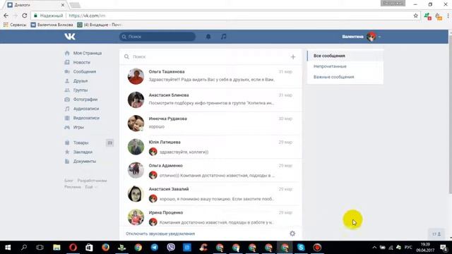452x254 pixels.
Task: Click the Новости sidebar icon
Action: [67, 62]
